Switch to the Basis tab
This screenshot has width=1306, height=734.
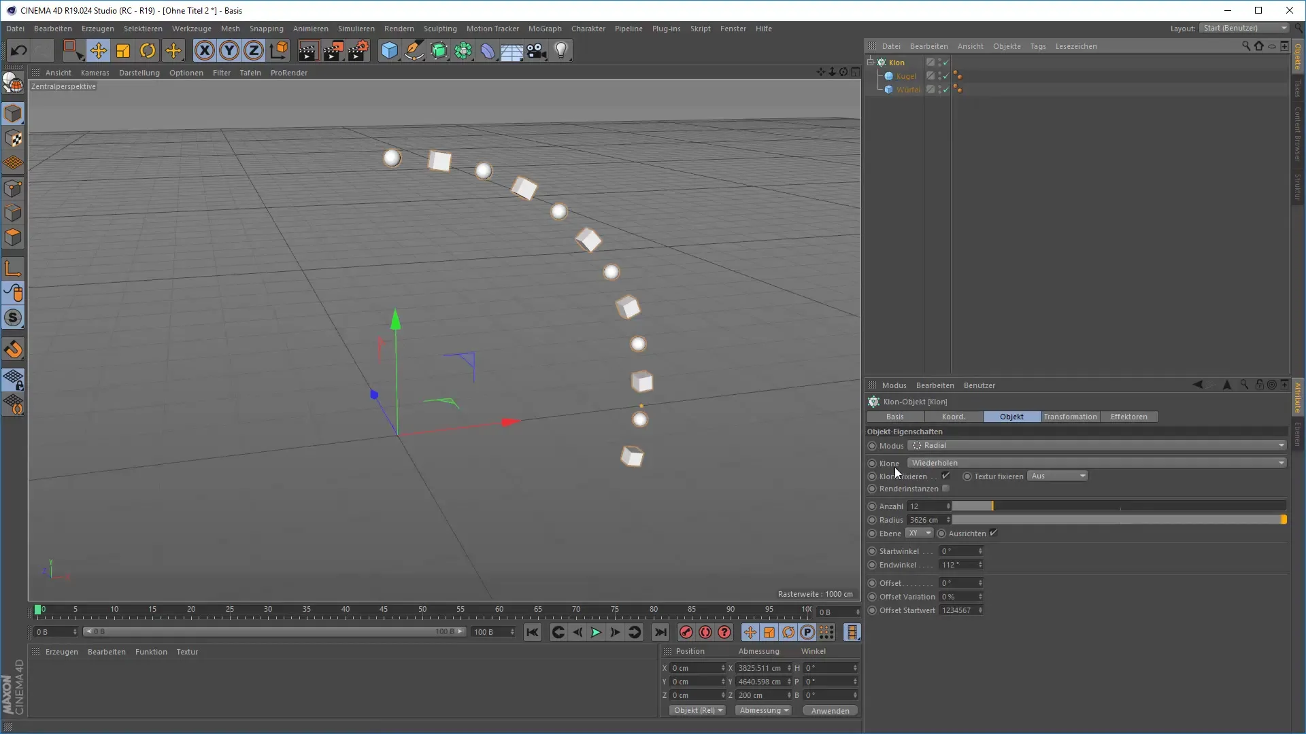[x=894, y=417]
